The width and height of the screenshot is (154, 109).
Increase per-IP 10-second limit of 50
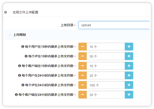coord(129,56)
